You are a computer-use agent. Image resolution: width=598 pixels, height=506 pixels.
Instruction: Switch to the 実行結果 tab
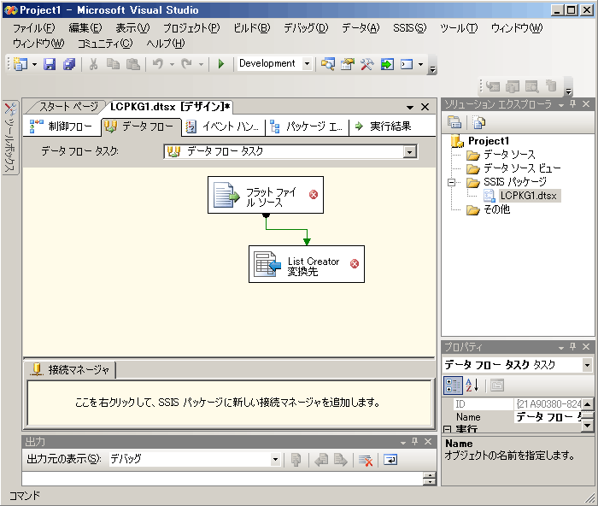[384, 126]
